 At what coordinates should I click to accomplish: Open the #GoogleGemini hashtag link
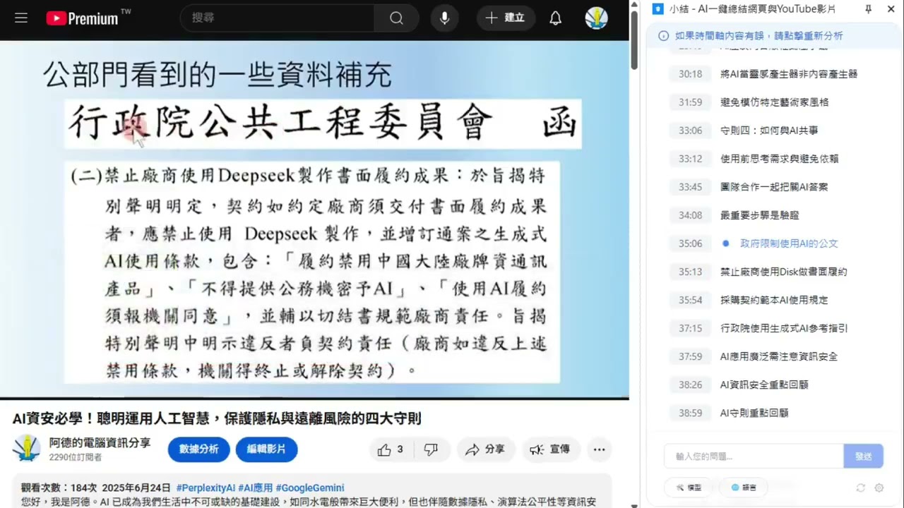coord(310,488)
